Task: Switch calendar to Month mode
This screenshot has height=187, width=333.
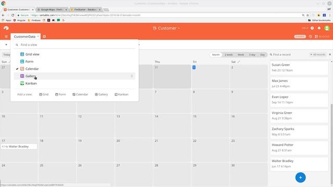Action: coord(215,55)
